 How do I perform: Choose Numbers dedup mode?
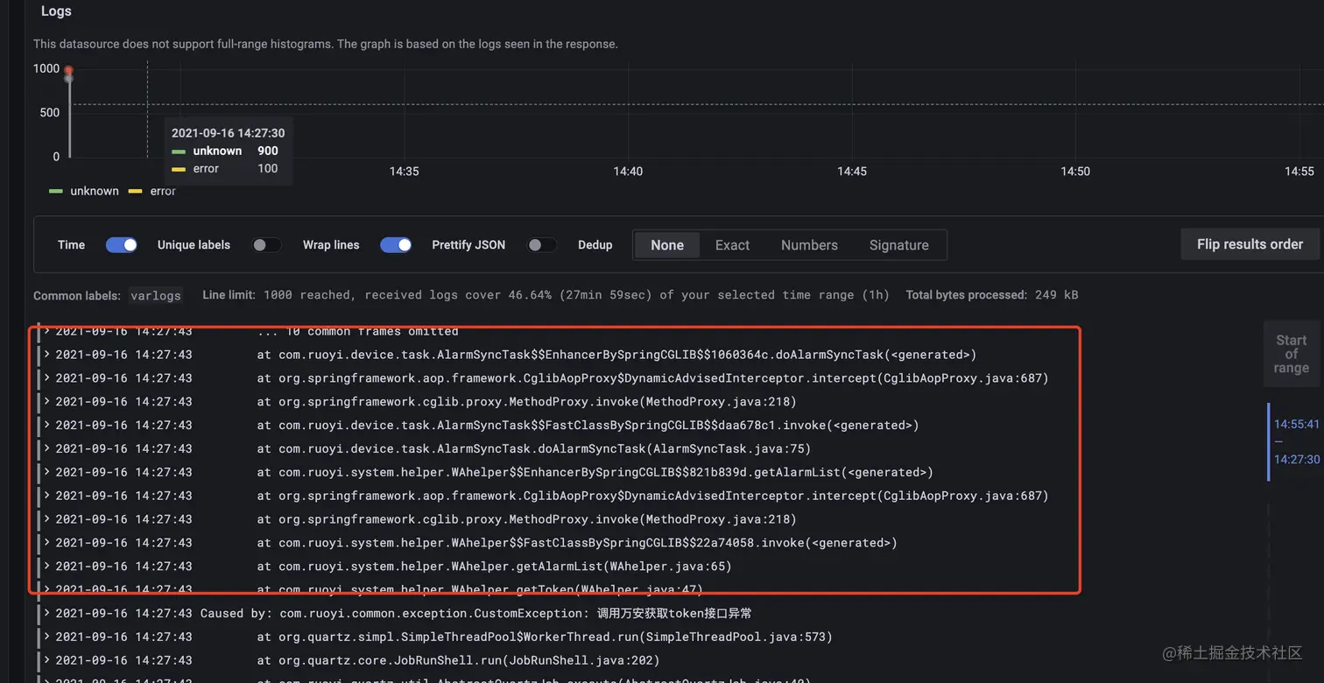(809, 245)
